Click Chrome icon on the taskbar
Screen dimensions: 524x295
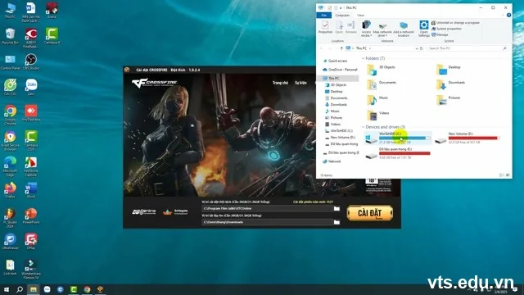pos(87,289)
